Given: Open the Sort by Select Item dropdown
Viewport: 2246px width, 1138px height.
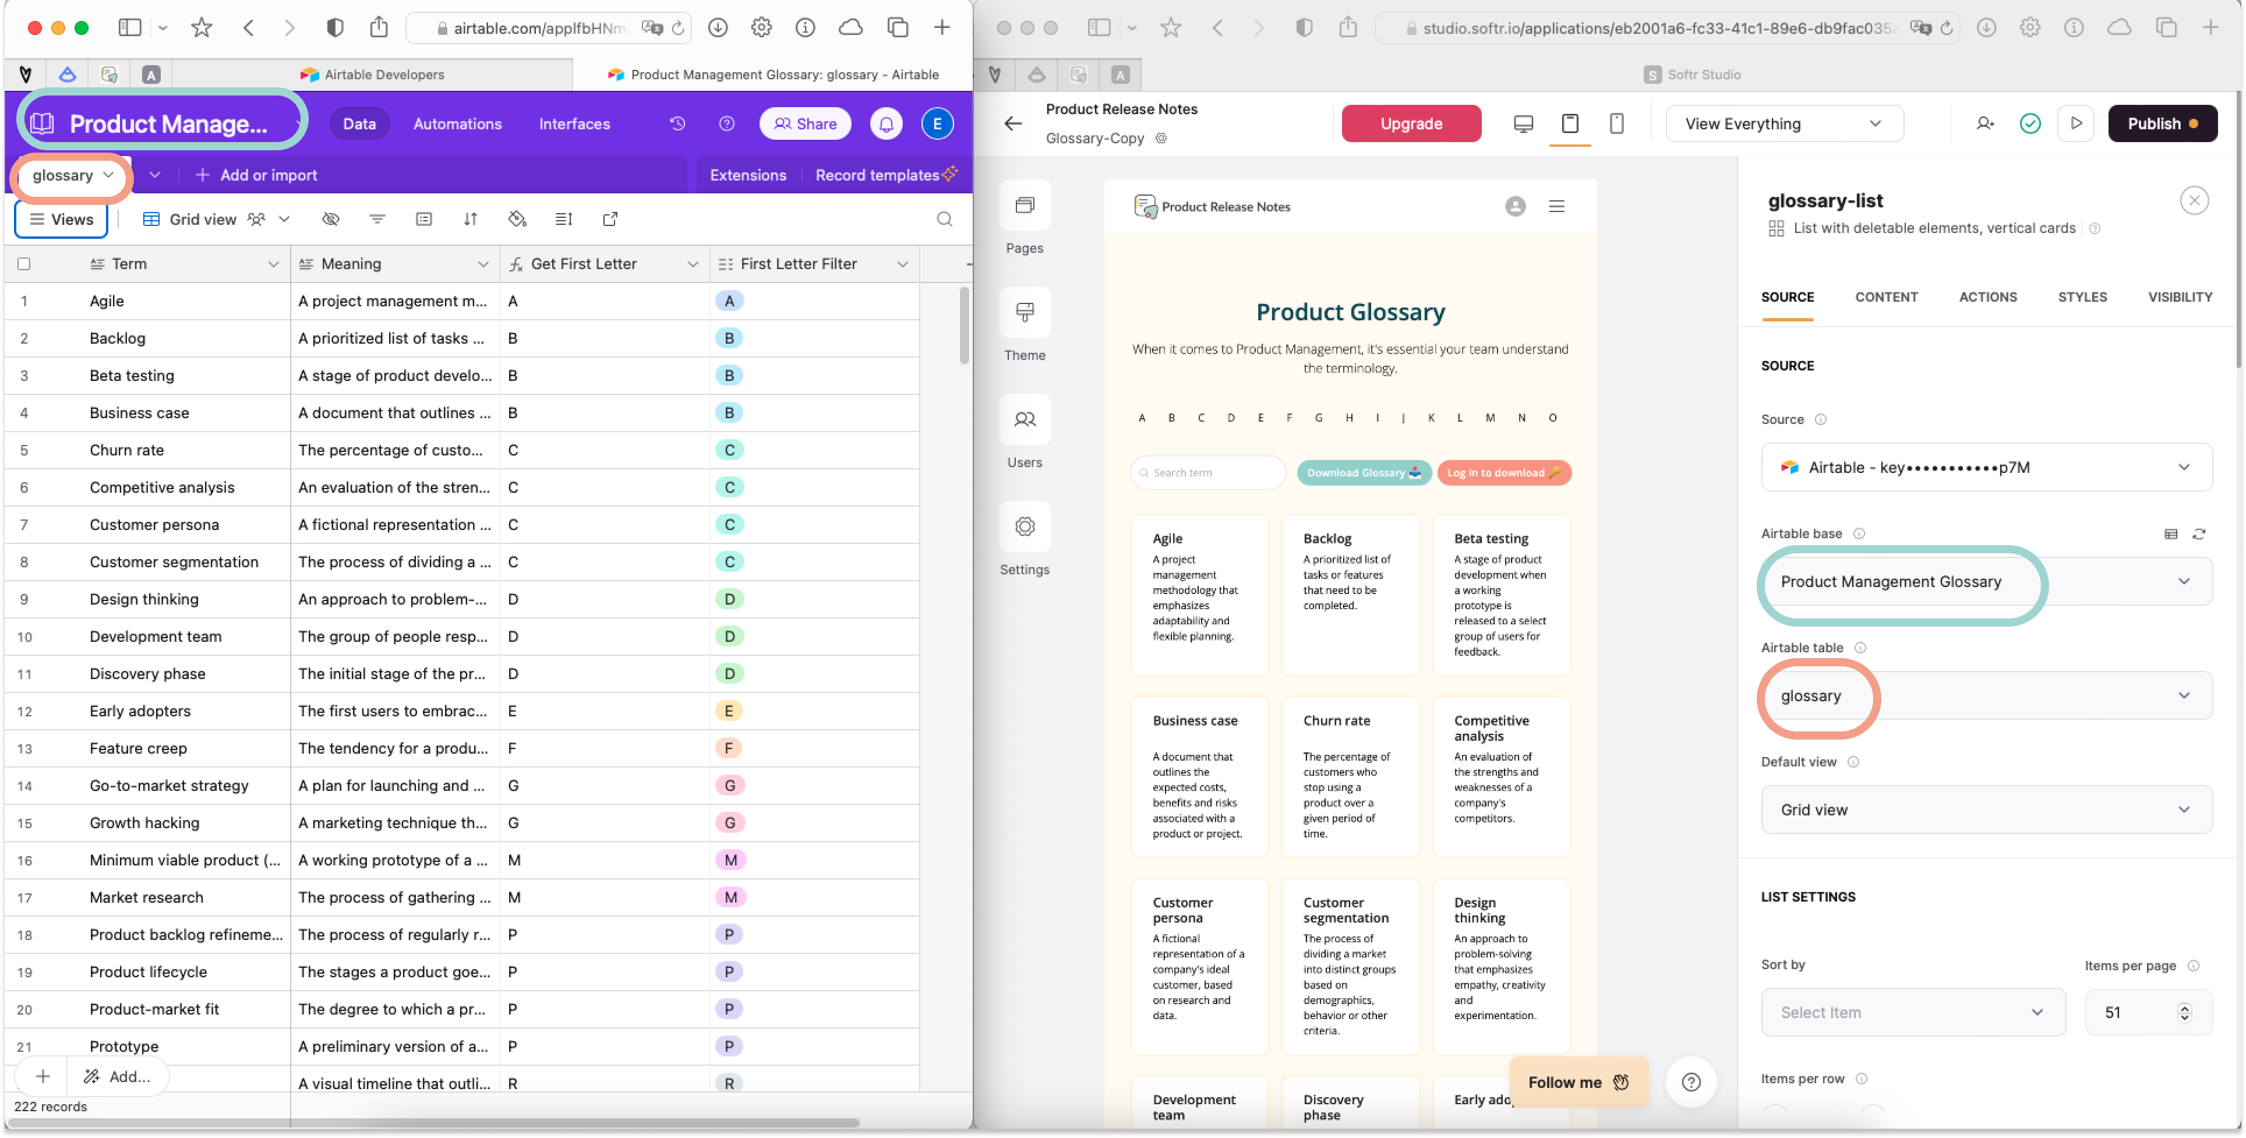Looking at the screenshot, I should coord(1913,1013).
